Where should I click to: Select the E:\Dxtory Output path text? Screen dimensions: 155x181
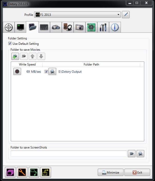[70, 72]
